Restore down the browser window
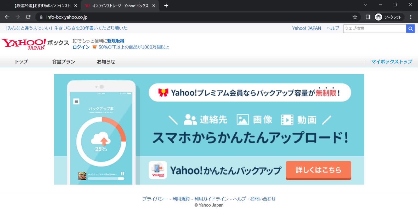 coord(395,5)
